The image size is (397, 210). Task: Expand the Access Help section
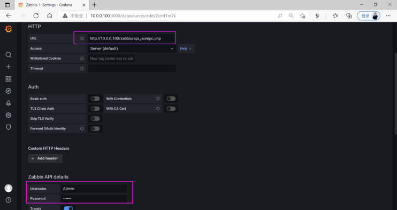click(x=186, y=49)
